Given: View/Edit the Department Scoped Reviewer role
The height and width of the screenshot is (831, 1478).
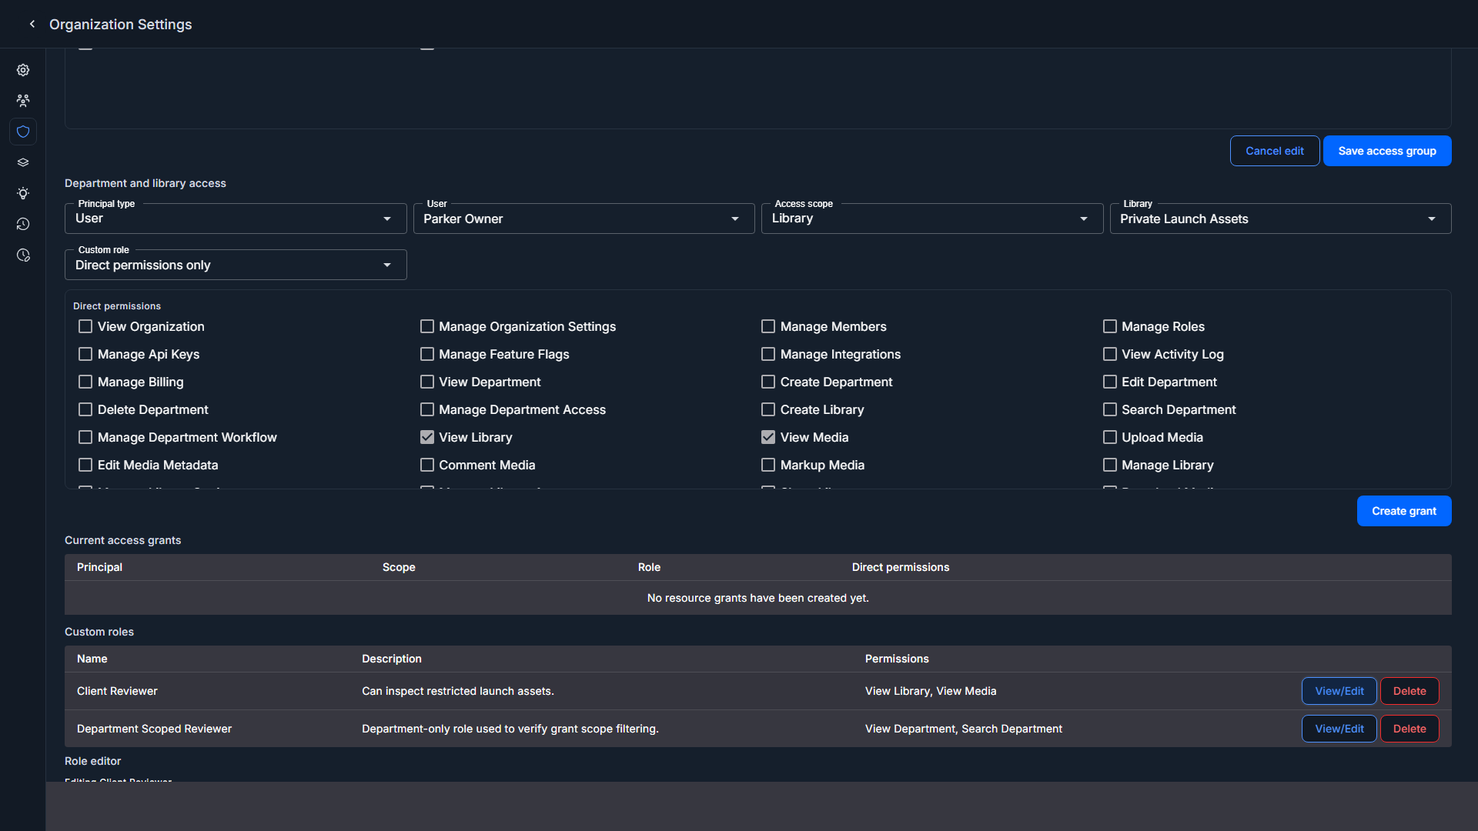Looking at the screenshot, I should click(1339, 729).
